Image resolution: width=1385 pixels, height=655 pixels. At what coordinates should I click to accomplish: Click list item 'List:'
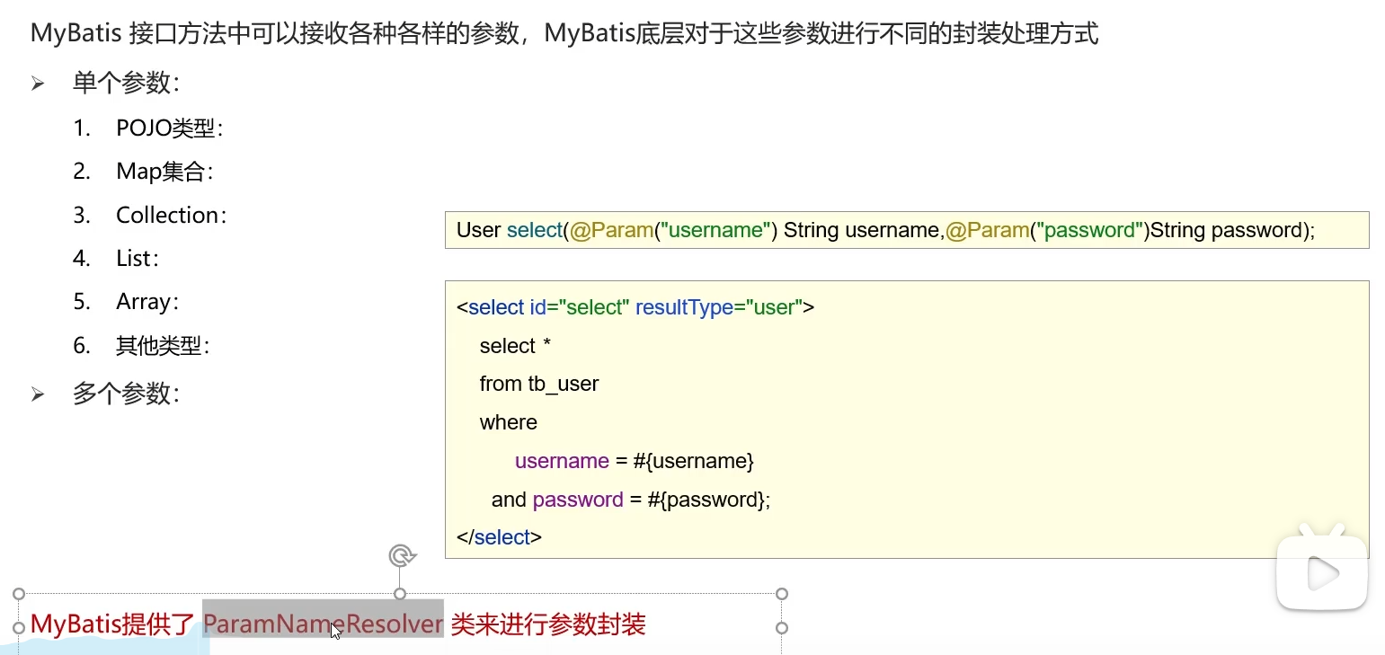(138, 259)
